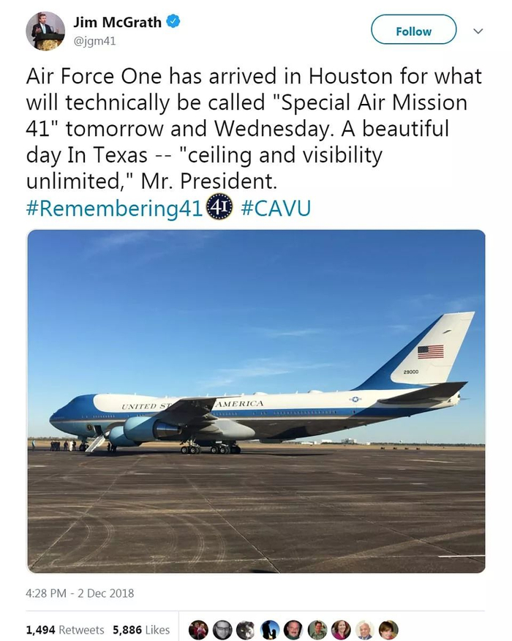
Task: Open the grayscale glasses liker avatar
Action: coord(222,629)
